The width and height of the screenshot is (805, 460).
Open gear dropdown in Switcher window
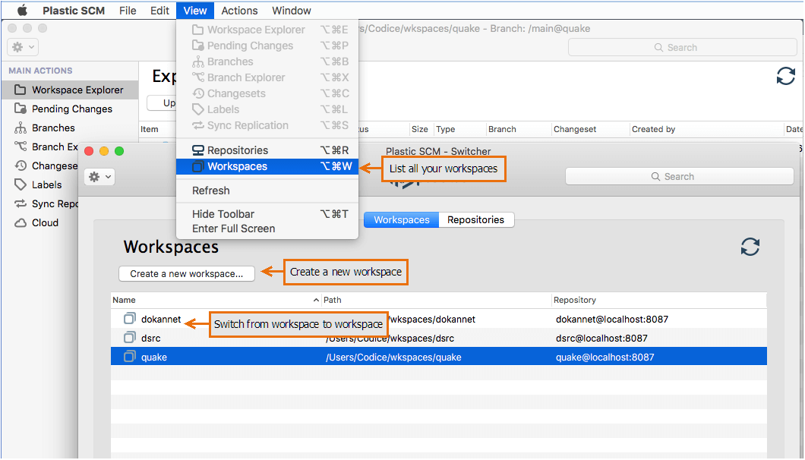click(x=99, y=177)
